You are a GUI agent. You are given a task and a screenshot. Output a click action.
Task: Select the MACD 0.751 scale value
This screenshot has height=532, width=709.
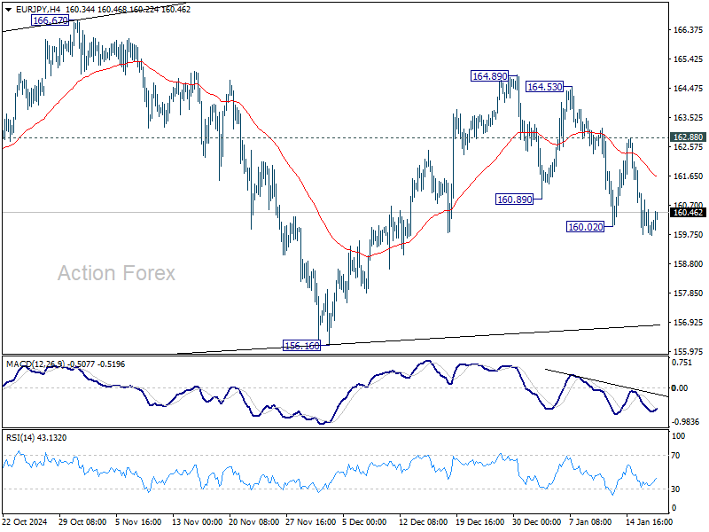[682, 363]
